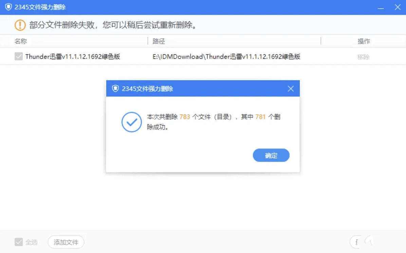Screen dimensions: 406x253
Task: Toggle the checkbox for the Thunder迅雷 row
Action: tap(19, 56)
